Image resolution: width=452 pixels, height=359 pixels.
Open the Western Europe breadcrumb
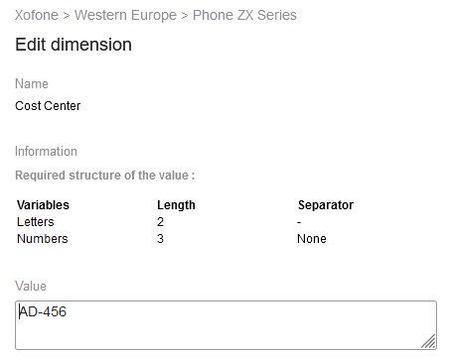125,15
